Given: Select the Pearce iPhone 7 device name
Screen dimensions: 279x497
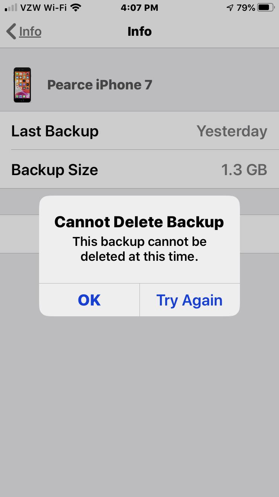Looking at the screenshot, I should click(100, 85).
